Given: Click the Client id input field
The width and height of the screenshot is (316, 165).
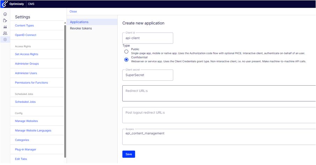Looking at the screenshot, I should pyautogui.click(x=148, y=38).
